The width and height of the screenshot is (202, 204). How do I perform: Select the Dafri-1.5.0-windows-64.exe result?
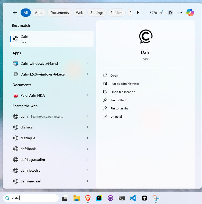(x=48, y=74)
